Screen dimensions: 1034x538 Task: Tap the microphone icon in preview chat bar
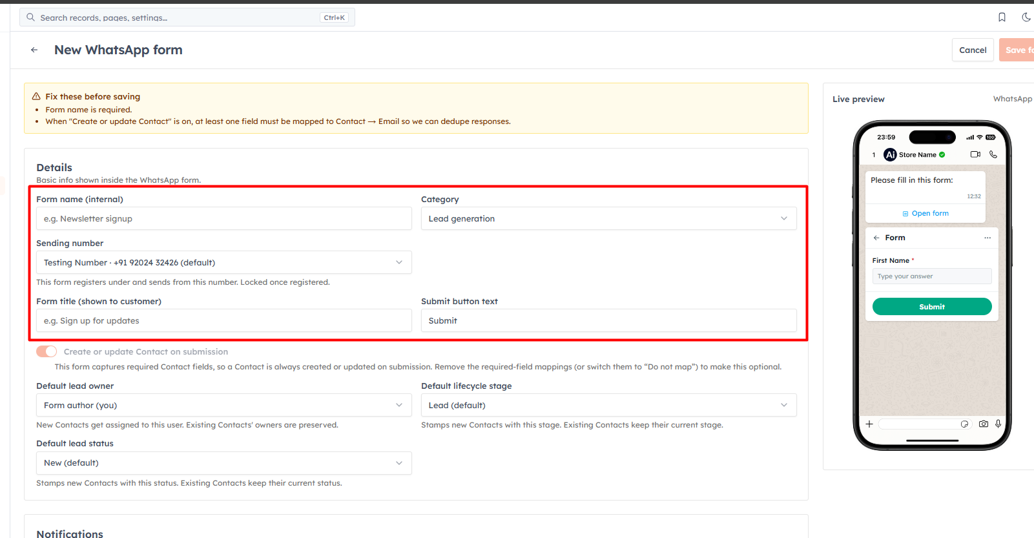click(998, 424)
